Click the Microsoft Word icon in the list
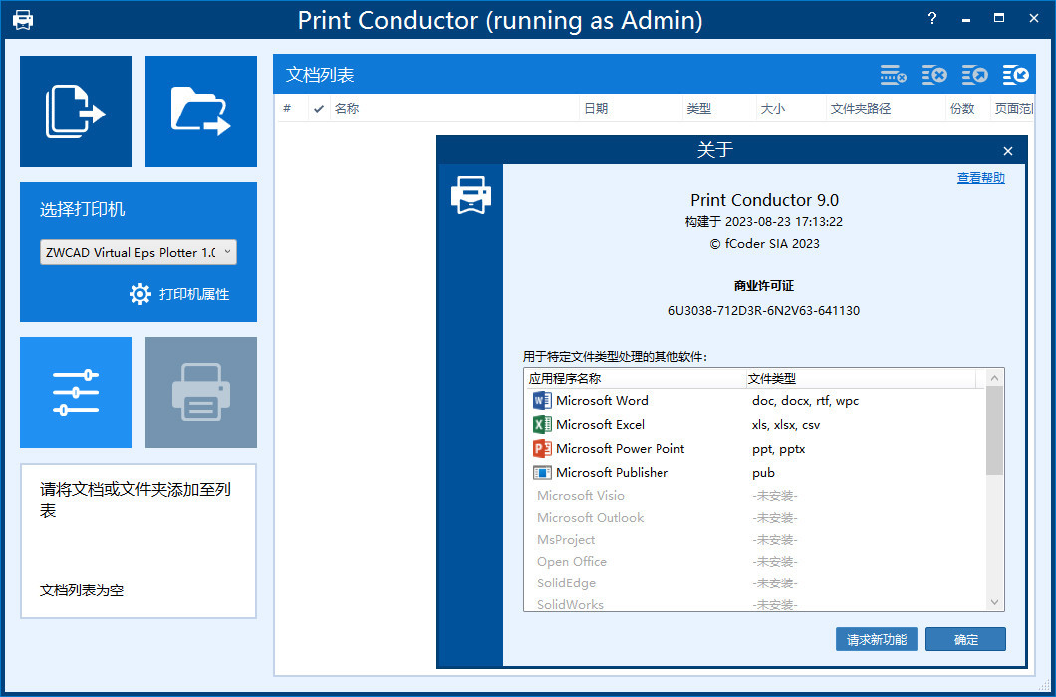The image size is (1056, 697). pos(542,400)
